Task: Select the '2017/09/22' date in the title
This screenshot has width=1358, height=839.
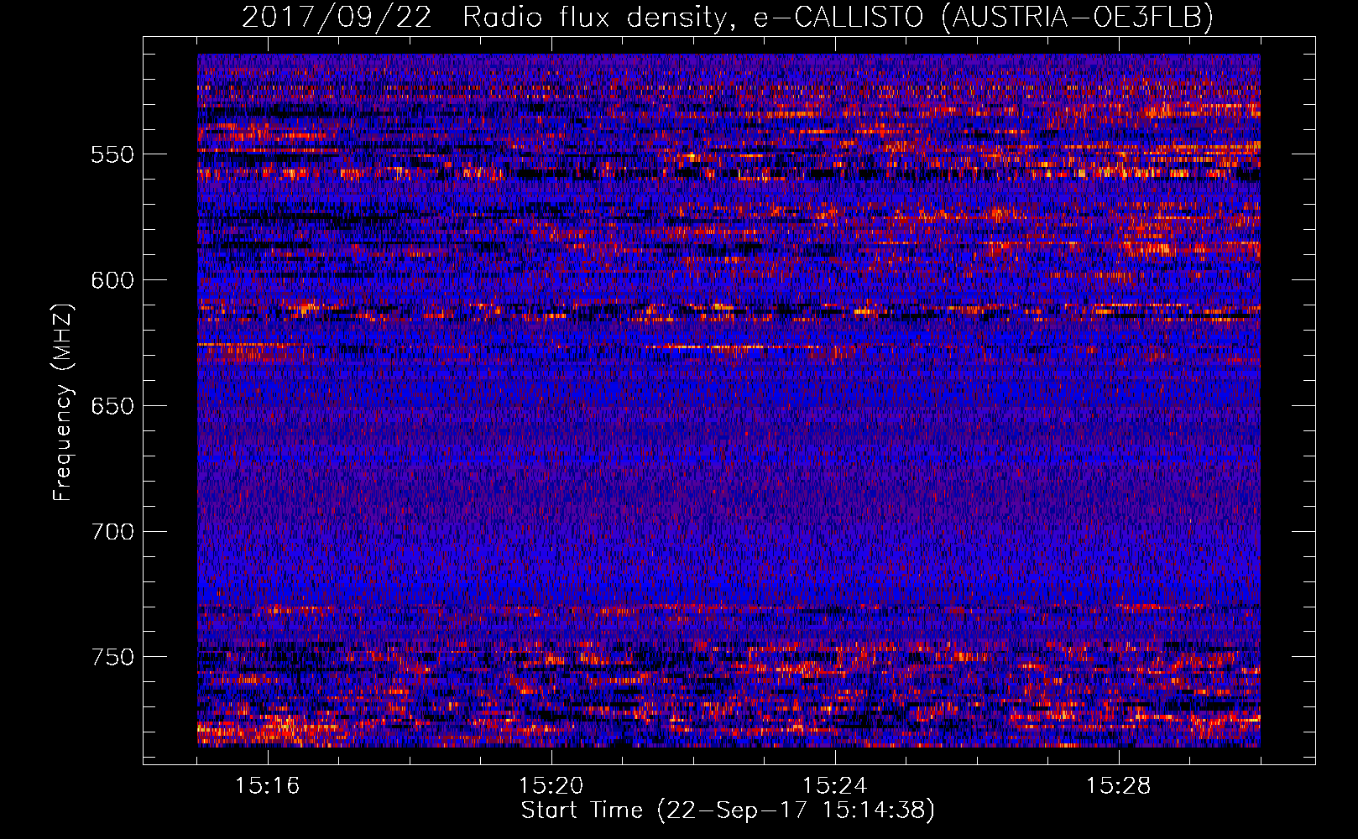Action: coord(337,17)
